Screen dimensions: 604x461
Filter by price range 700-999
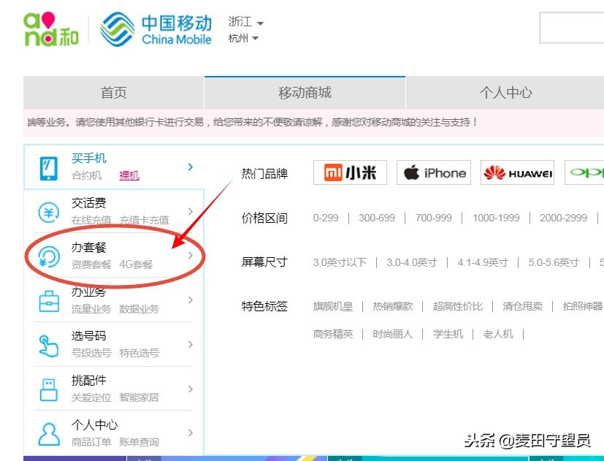[x=433, y=218]
